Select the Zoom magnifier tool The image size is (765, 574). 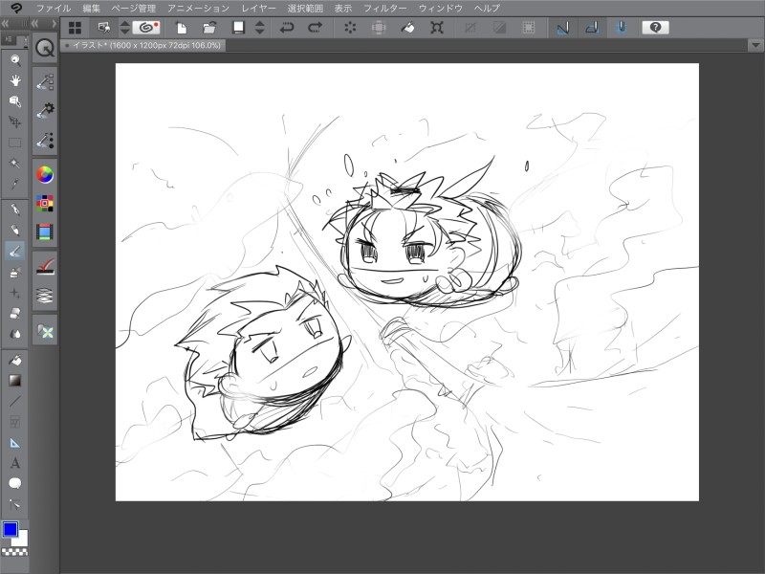coord(15,60)
